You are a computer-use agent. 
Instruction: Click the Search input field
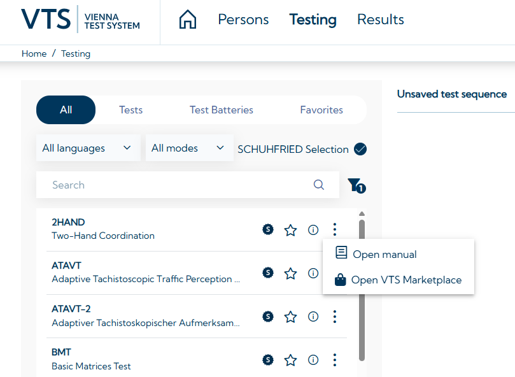coord(172,185)
